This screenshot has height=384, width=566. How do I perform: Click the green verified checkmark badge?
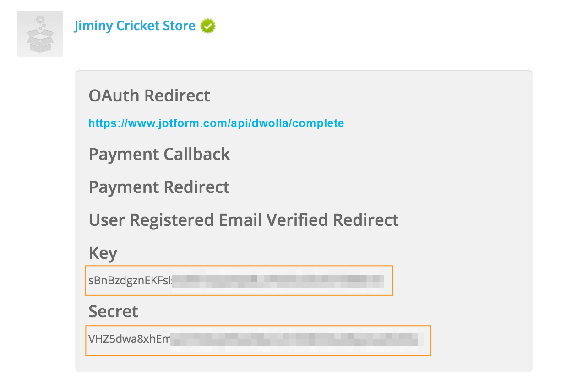(x=208, y=26)
